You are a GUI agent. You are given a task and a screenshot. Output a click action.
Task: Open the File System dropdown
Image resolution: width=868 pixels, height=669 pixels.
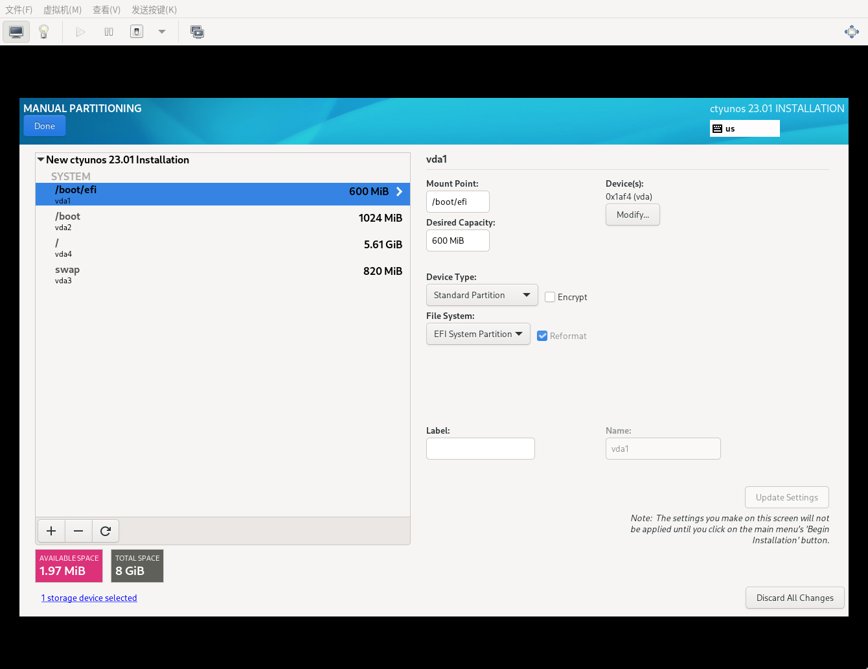pyautogui.click(x=477, y=334)
